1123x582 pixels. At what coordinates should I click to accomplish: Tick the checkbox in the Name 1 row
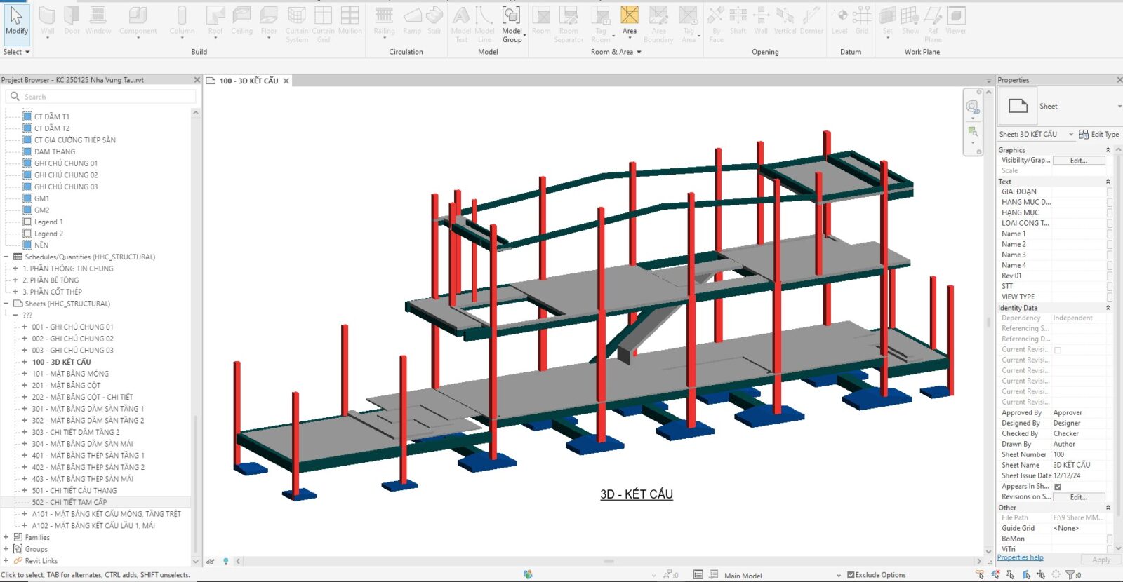click(x=1110, y=234)
